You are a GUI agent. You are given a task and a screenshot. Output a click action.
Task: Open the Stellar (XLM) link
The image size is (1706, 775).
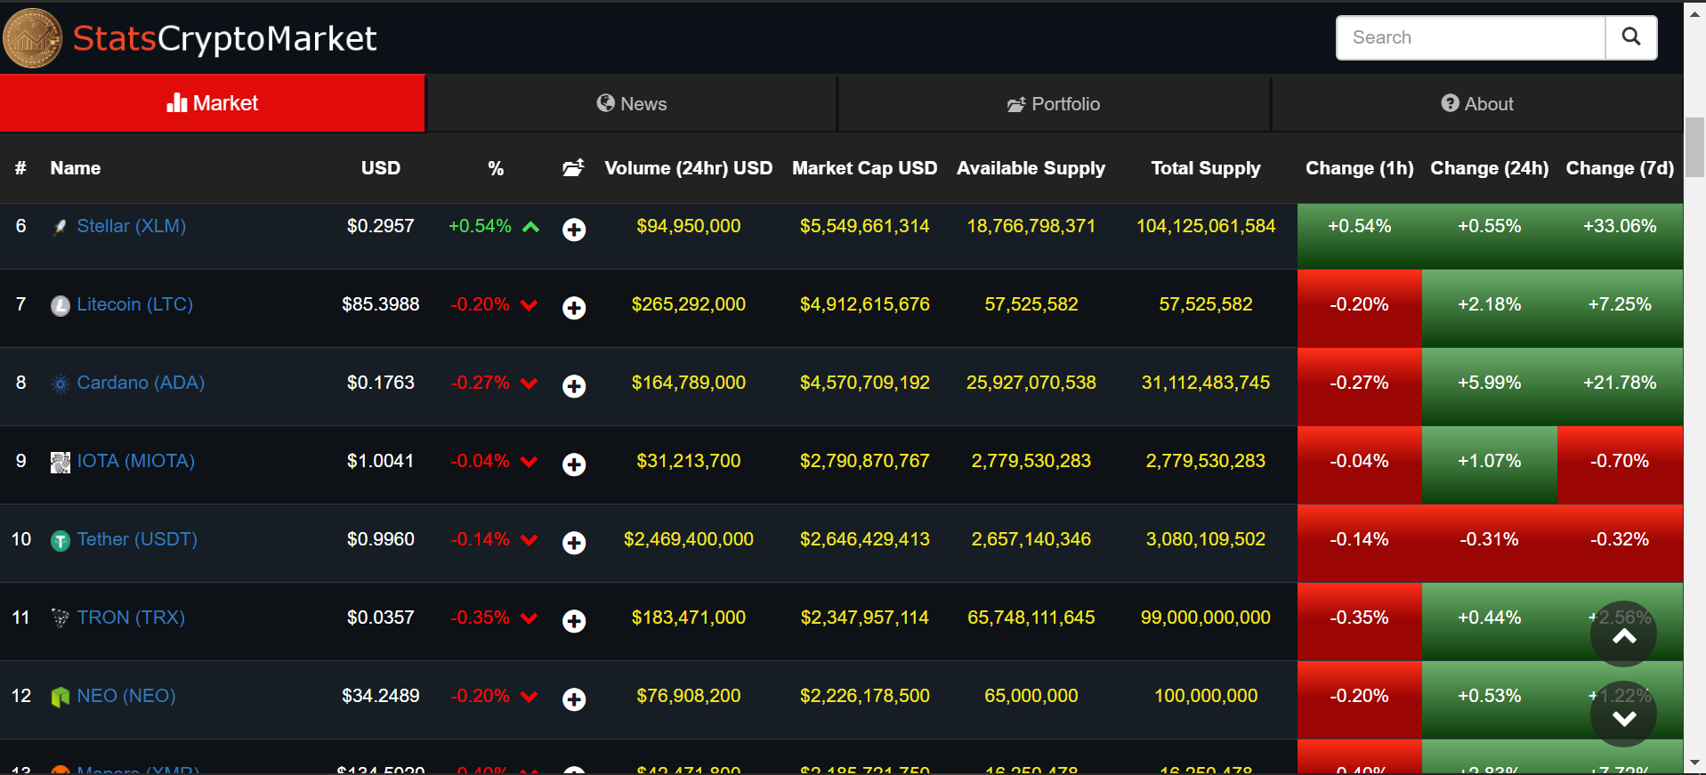132,226
